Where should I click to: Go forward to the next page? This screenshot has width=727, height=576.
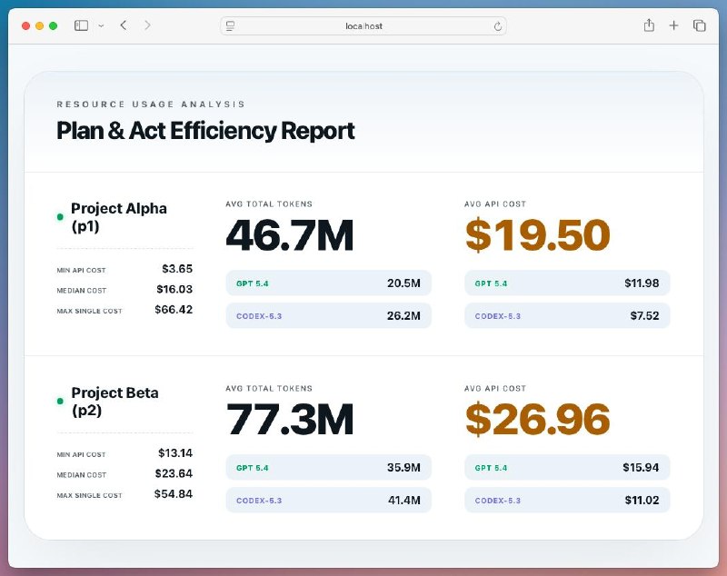[147, 25]
